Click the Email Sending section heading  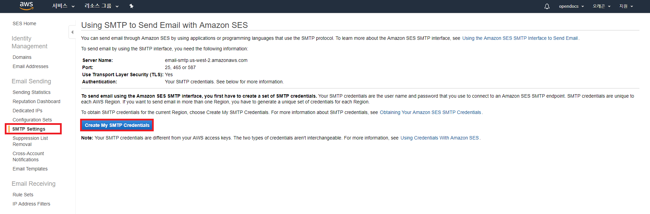[31, 81]
